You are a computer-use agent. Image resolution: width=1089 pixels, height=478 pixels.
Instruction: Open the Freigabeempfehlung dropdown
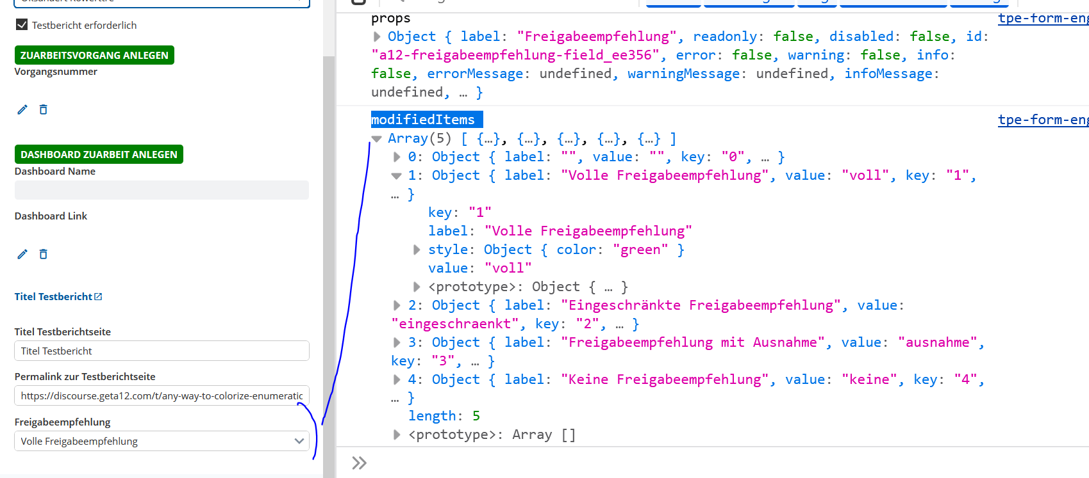pyautogui.click(x=162, y=441)
